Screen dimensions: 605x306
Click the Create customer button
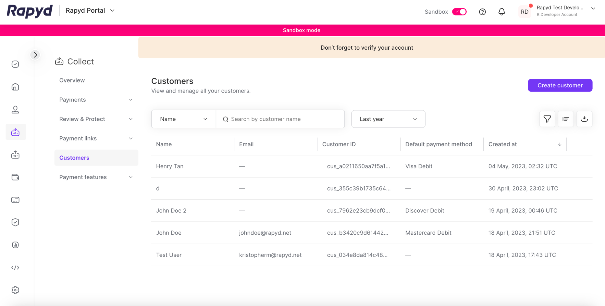[x=560, y=85]
